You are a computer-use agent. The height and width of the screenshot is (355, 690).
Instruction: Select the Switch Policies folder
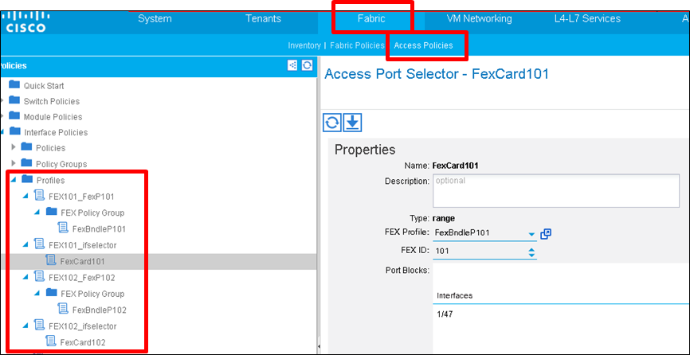coord(52,102)
